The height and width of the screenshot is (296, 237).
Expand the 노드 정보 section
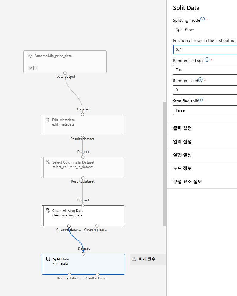pyautogui.click(x=202, y=168)
